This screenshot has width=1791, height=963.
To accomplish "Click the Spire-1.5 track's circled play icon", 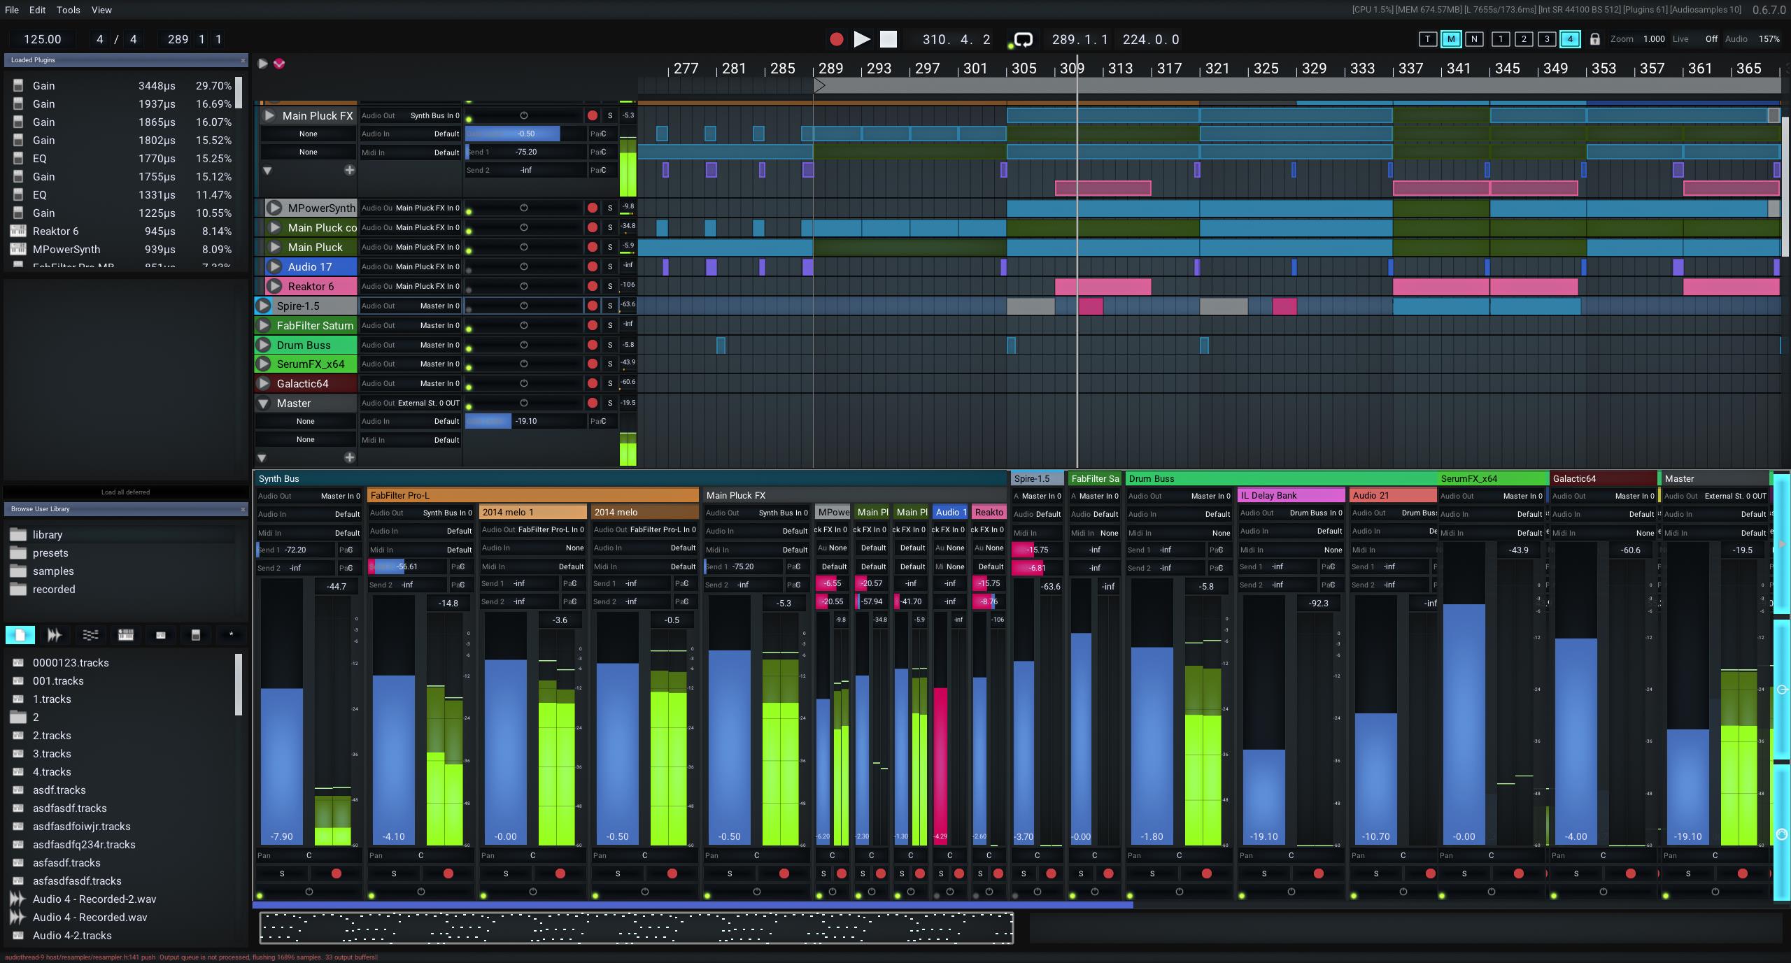I will point(264,306).
